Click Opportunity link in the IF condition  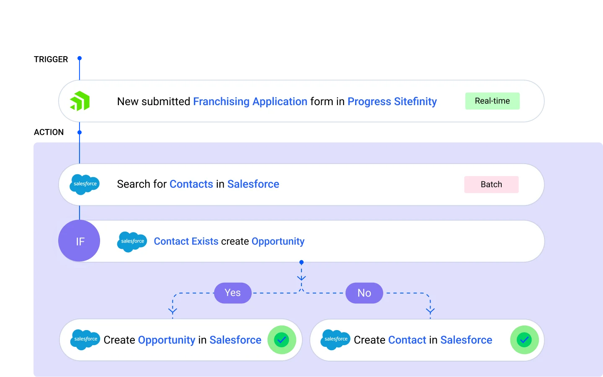(x=278, y=241)
